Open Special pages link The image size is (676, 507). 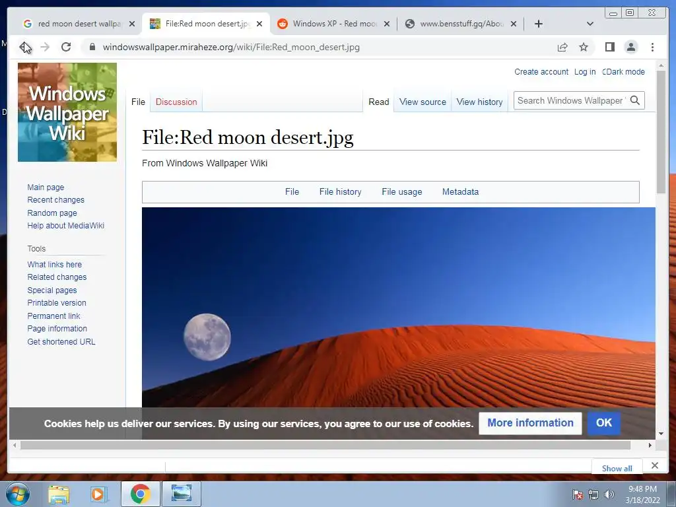(x=51, y=290)
